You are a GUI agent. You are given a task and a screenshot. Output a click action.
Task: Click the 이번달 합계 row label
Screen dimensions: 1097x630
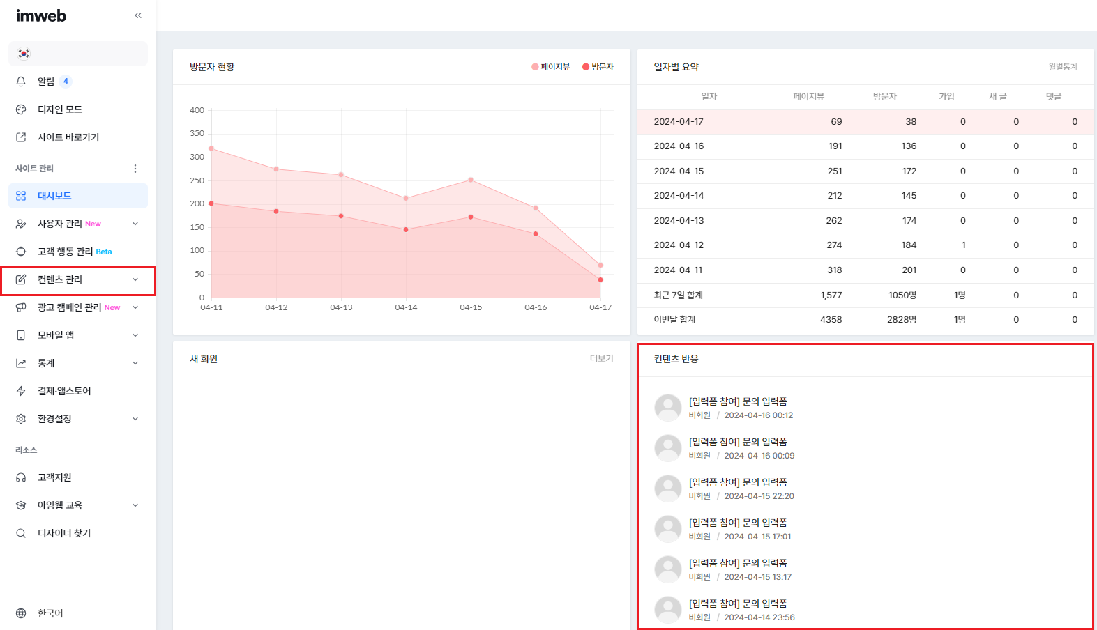pos(674,320)
